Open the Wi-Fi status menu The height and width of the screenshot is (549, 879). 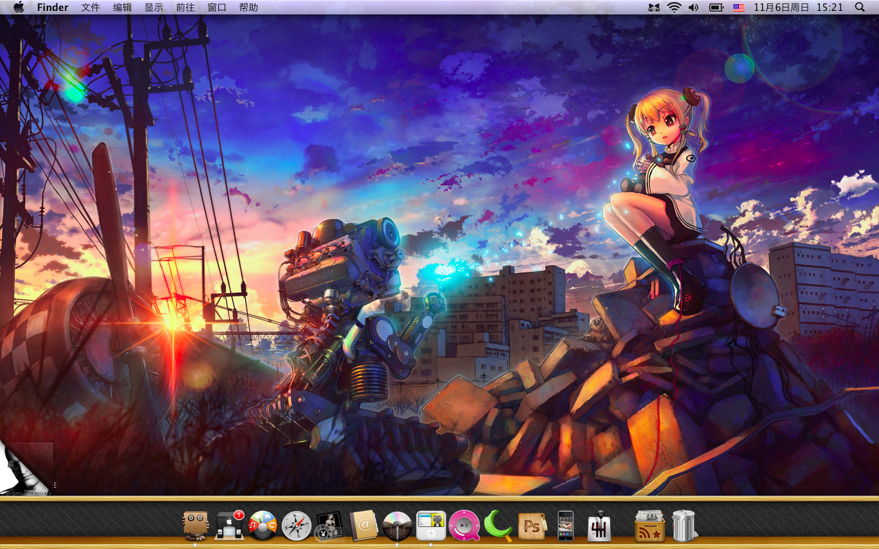click(x=674, y=7)
